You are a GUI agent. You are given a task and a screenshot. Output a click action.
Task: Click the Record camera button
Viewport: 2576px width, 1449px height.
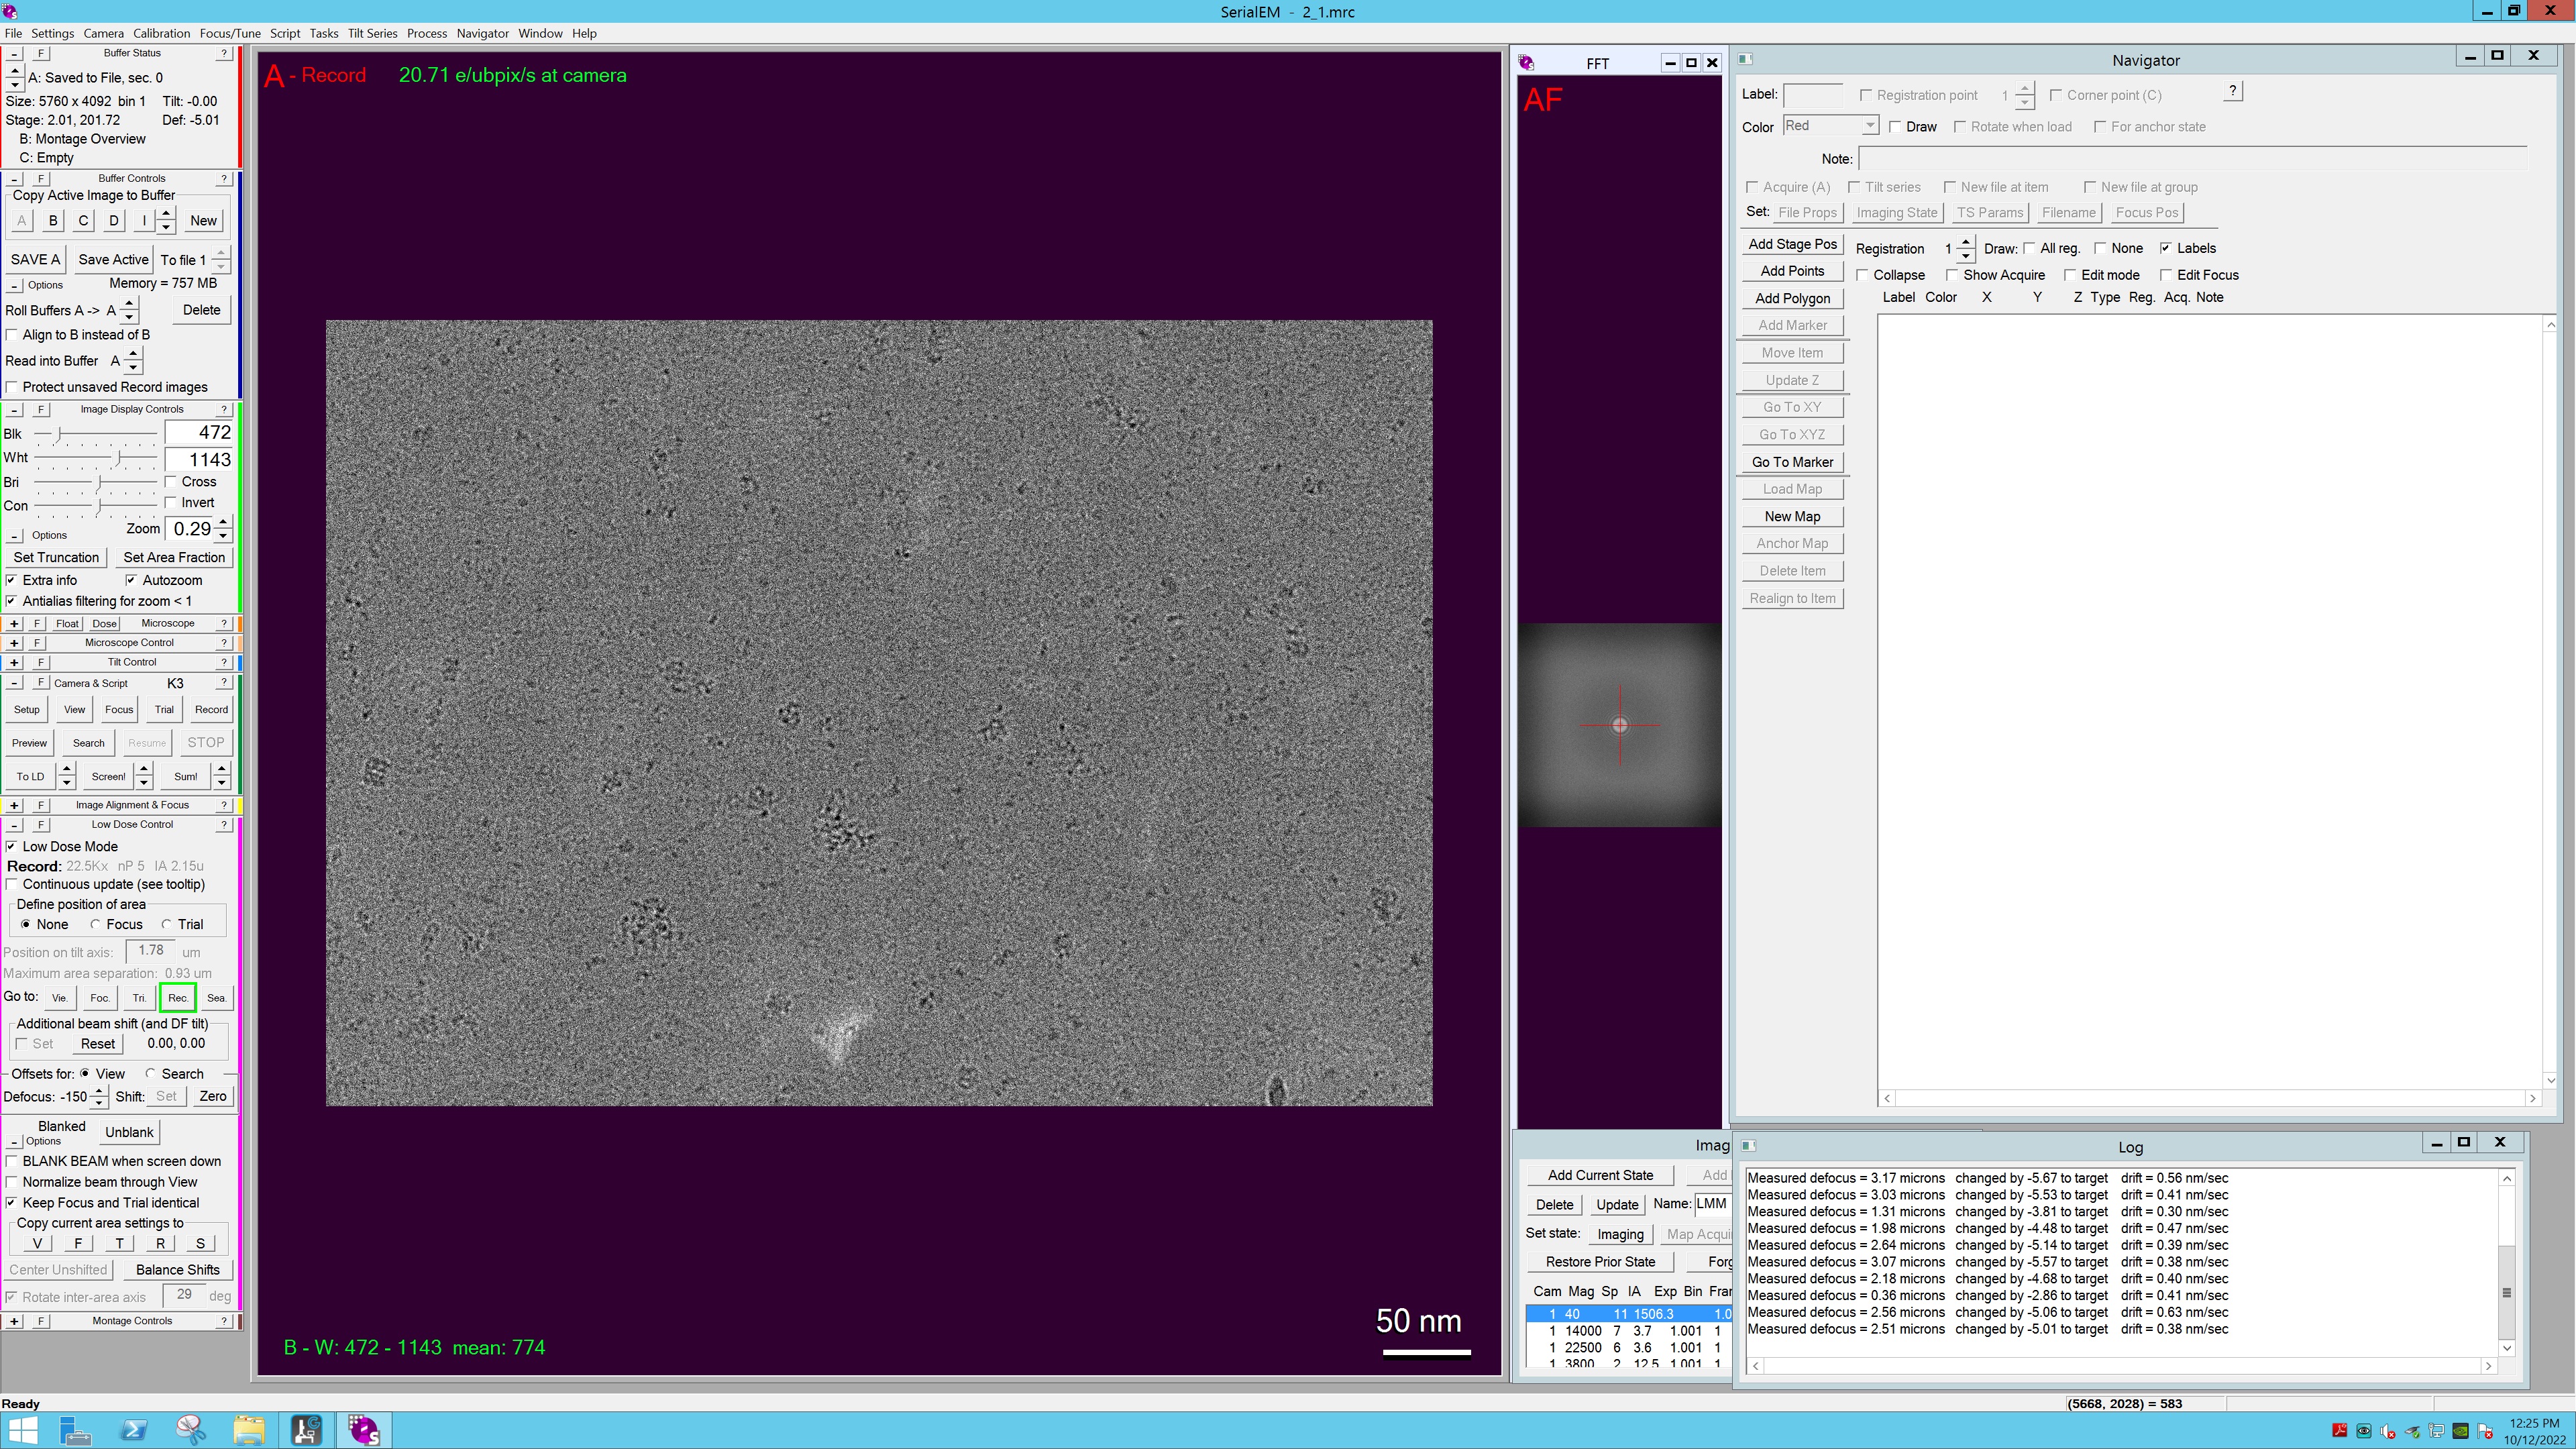point(211,710)
